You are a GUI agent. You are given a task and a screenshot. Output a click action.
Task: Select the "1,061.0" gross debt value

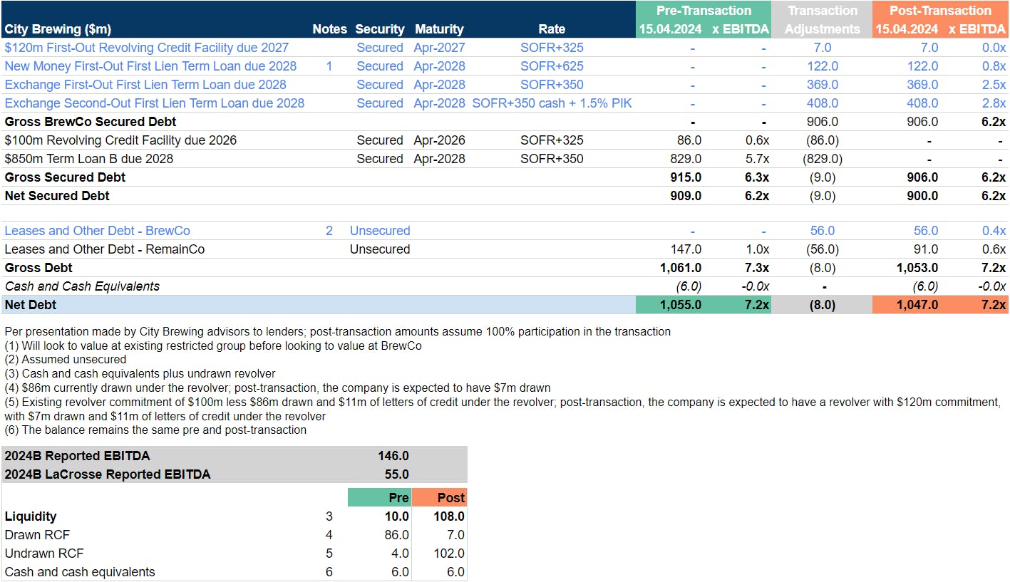pos(680,268)
